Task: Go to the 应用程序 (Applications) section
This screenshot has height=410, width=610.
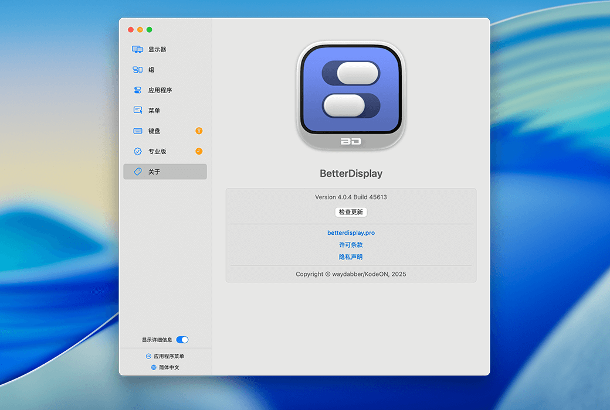Action: (160, 90)
